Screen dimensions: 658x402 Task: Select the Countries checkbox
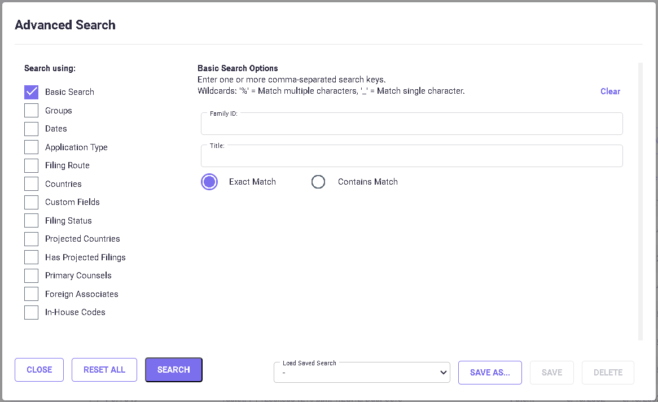coord(32,184)
